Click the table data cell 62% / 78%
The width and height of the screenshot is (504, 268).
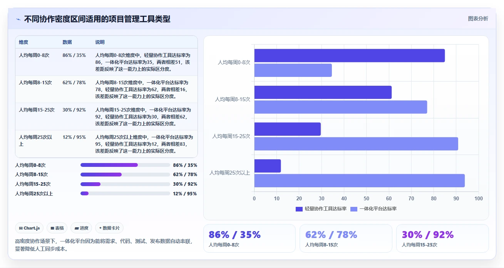74,83
